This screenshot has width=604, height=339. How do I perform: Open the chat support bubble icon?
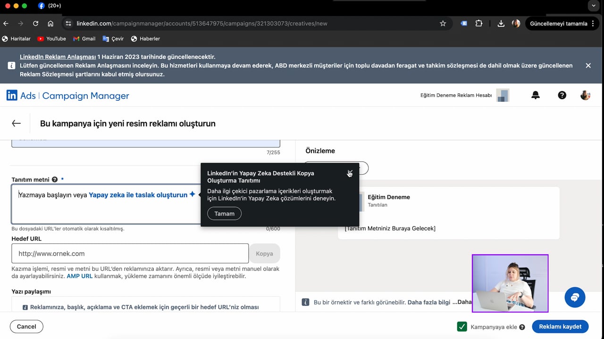[575, 298]
